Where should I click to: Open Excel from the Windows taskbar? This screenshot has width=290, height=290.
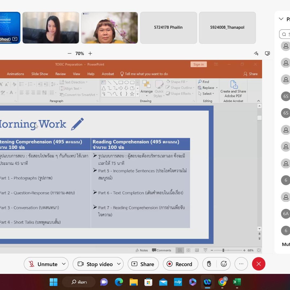(237, 282)
